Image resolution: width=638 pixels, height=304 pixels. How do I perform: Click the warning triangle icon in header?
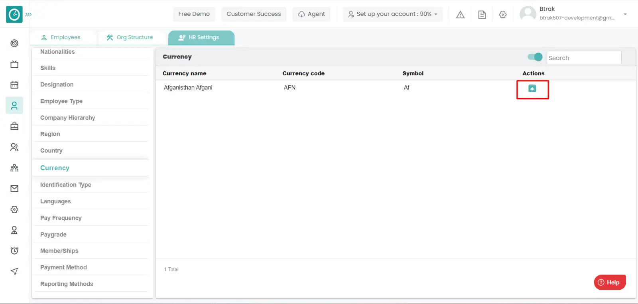[460, 15]
